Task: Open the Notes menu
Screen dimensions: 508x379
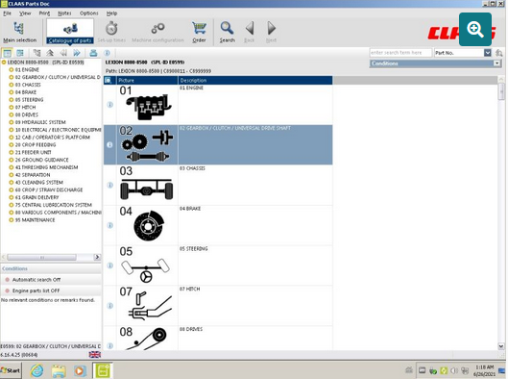Action: click(x=64, y=13)
